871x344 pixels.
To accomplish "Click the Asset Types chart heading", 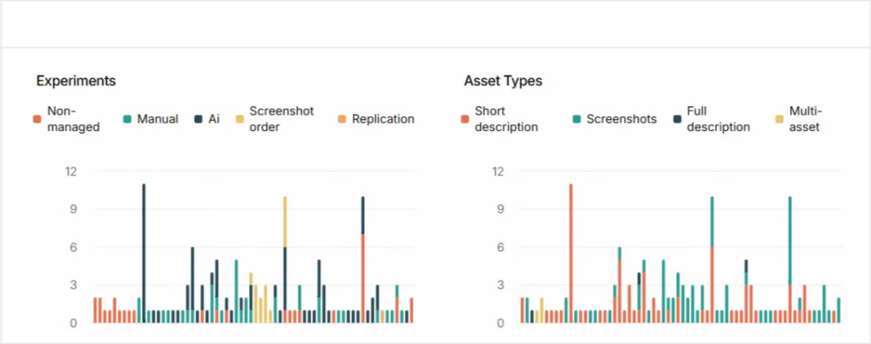I will [503, 81].
